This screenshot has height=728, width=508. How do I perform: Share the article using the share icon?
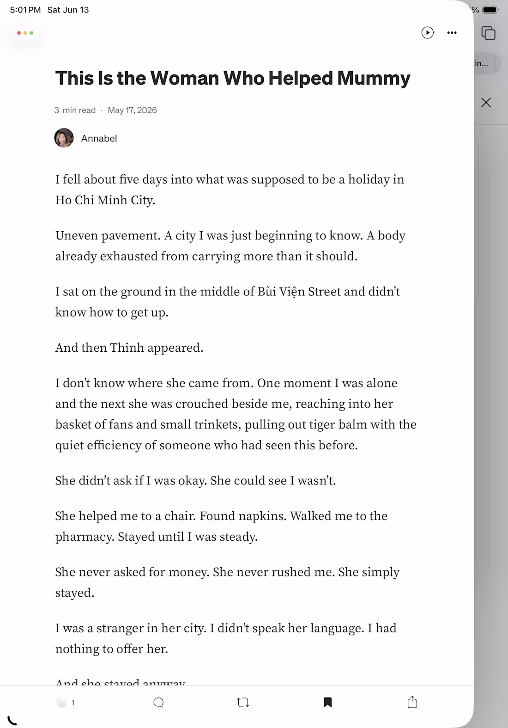pyautogui.click(x=412, y=702)
